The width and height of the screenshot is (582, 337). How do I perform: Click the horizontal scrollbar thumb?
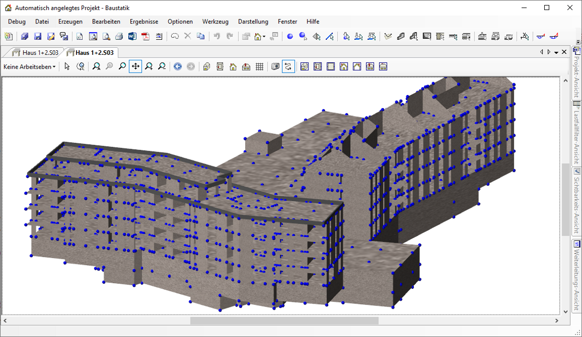click(284, 321)
